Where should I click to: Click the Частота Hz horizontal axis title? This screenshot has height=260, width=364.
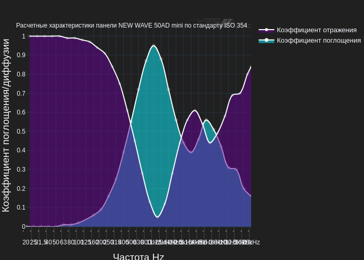point(138,256)
